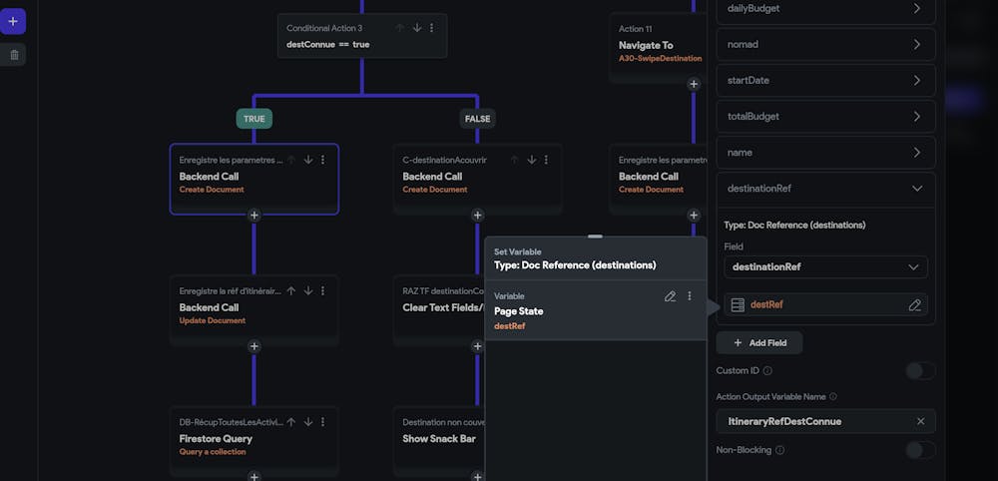Select Action 11 Navigate To card
Image resolution: width=998 pixels, height=481 pixels.
tap(659, 48)
